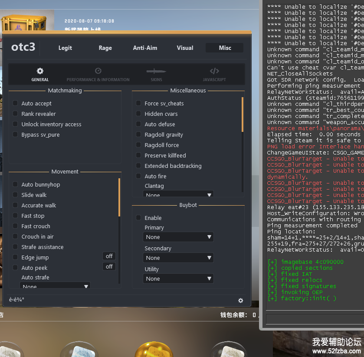Screen dimensions: 364x357
Task: Click '[+] copied sections' console line
Action: click(x=300, y=268)
